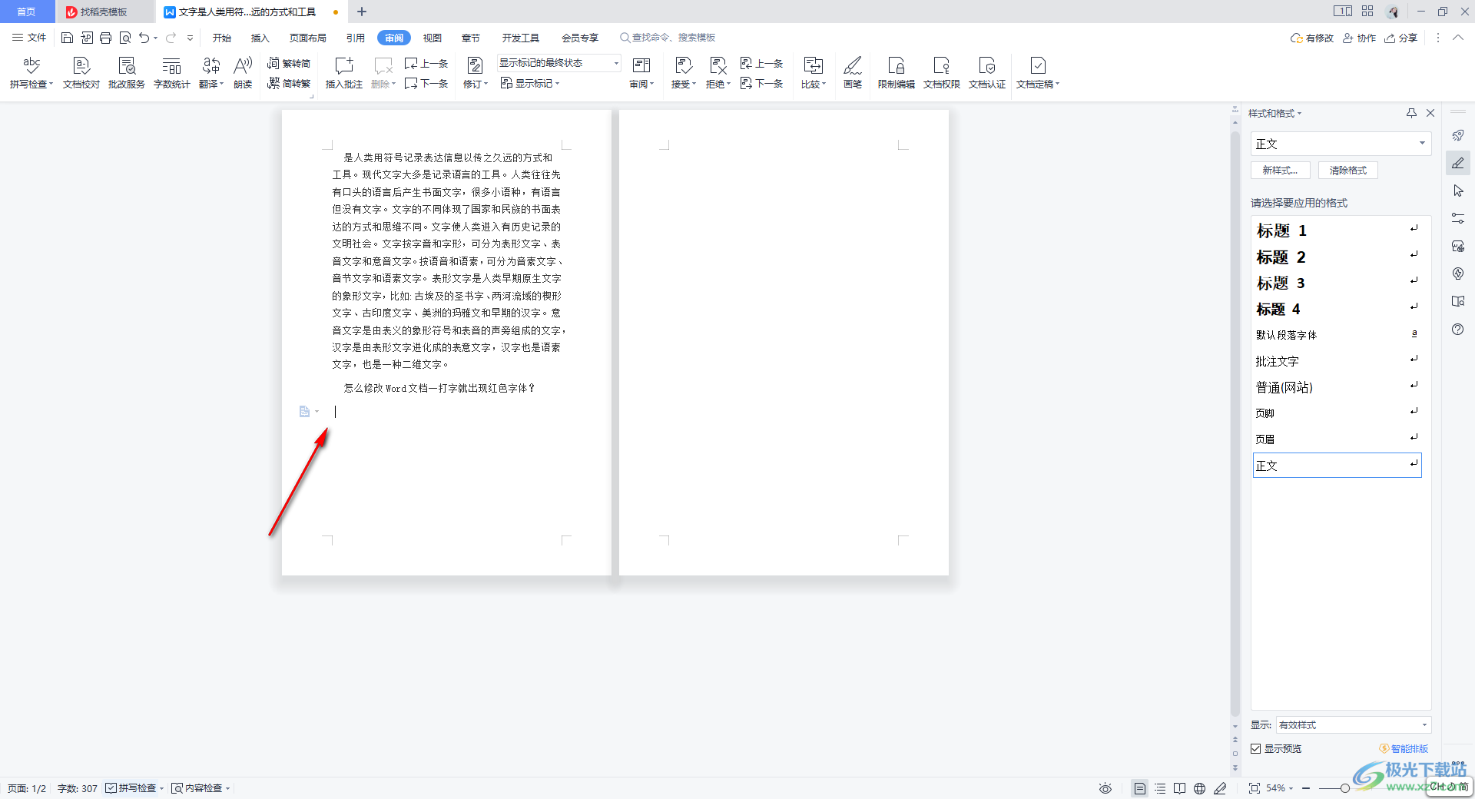Viewport: 1475px width, 799px height.
Task: Open restrict editing (限制编辑)
Action: (x=897, y=73)
